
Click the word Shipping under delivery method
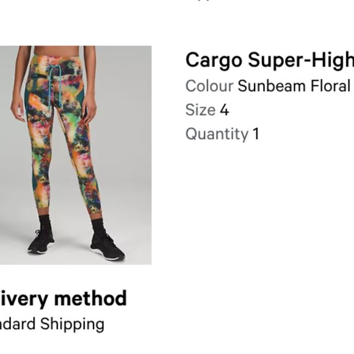pos(72,325)
